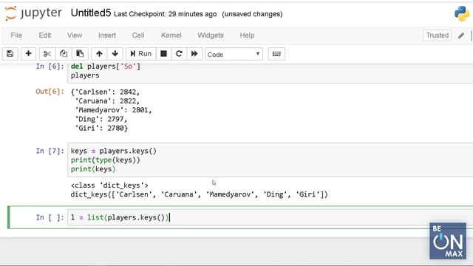Image resolution: width=473 pixels, height=266 pixels.
Task: Click the Python kernel logo
Action: pos(462,13)
